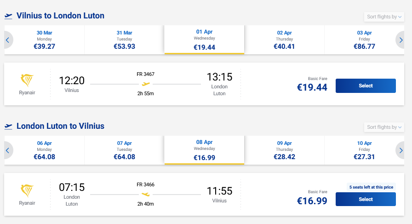Click next dates arrow for London to Vilnius
The image size is (412, 224).
pos(401,150)
